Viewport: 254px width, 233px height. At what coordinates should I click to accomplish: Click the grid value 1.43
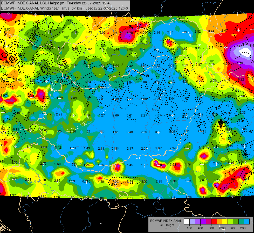(87, 148)
